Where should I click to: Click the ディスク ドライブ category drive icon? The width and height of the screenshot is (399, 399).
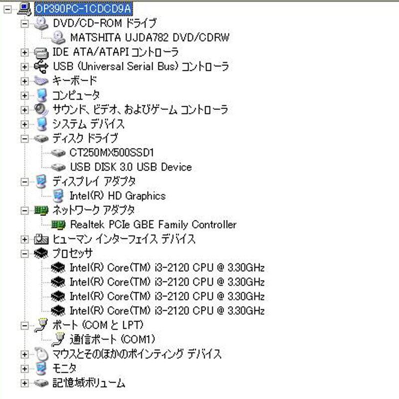point(41,139)
